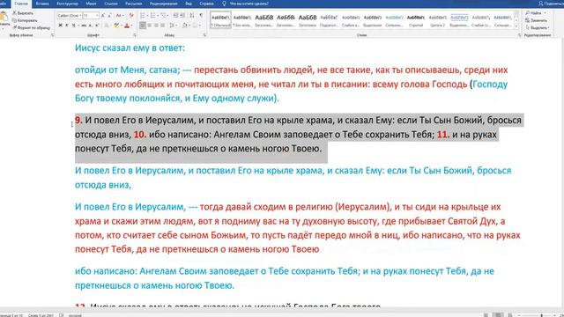Justify text alignment
564x317 pixels.
click(162, 26)
